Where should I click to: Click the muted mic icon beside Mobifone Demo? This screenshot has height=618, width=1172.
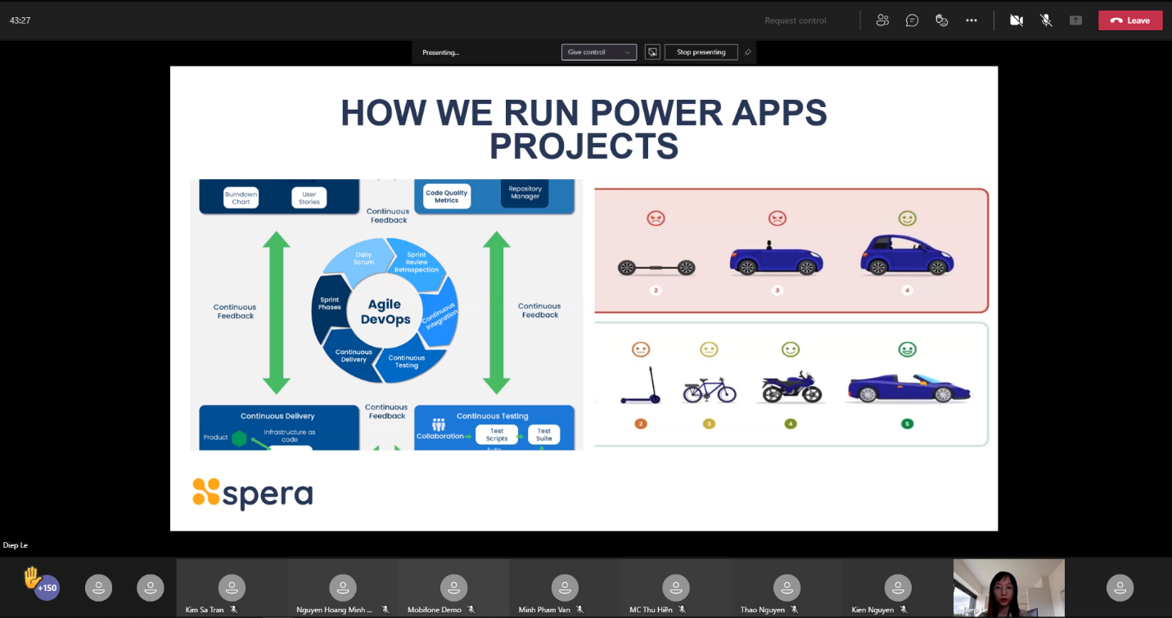471,610
